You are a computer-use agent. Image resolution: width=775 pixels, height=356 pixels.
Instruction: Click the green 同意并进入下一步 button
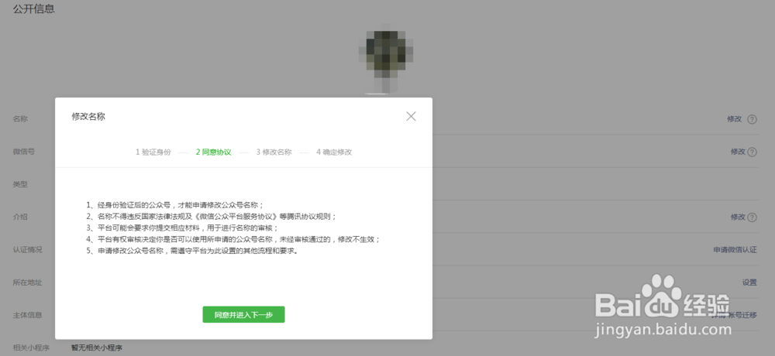tap(243, 314)
